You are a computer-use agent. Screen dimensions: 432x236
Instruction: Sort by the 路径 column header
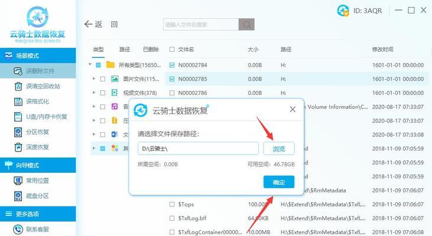[286, 50]
